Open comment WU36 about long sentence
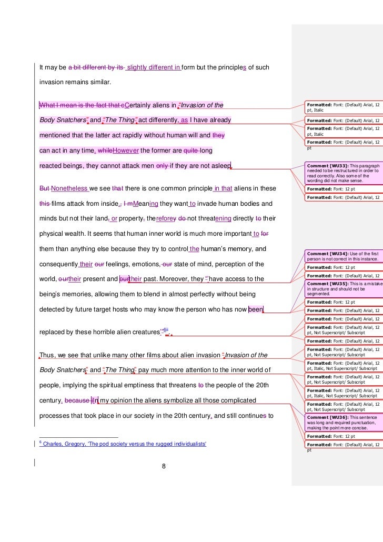The width and height of the screenshot is (383, 542). pyautogui.click(x=343, y=423)
